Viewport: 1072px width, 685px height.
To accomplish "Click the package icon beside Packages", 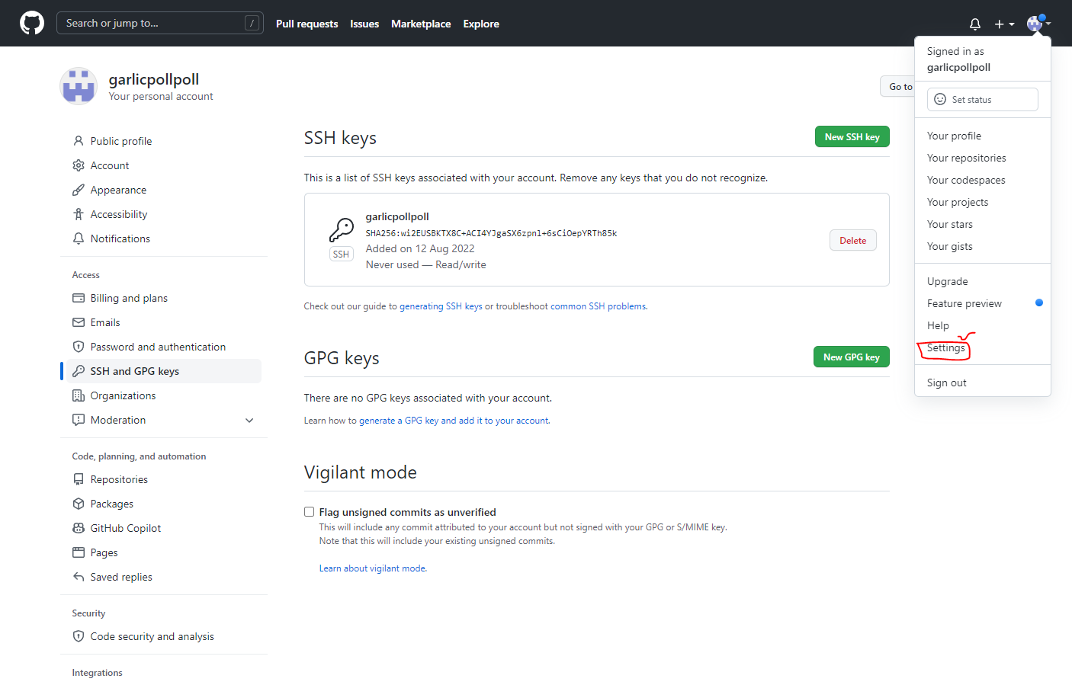I will (79, 504).
